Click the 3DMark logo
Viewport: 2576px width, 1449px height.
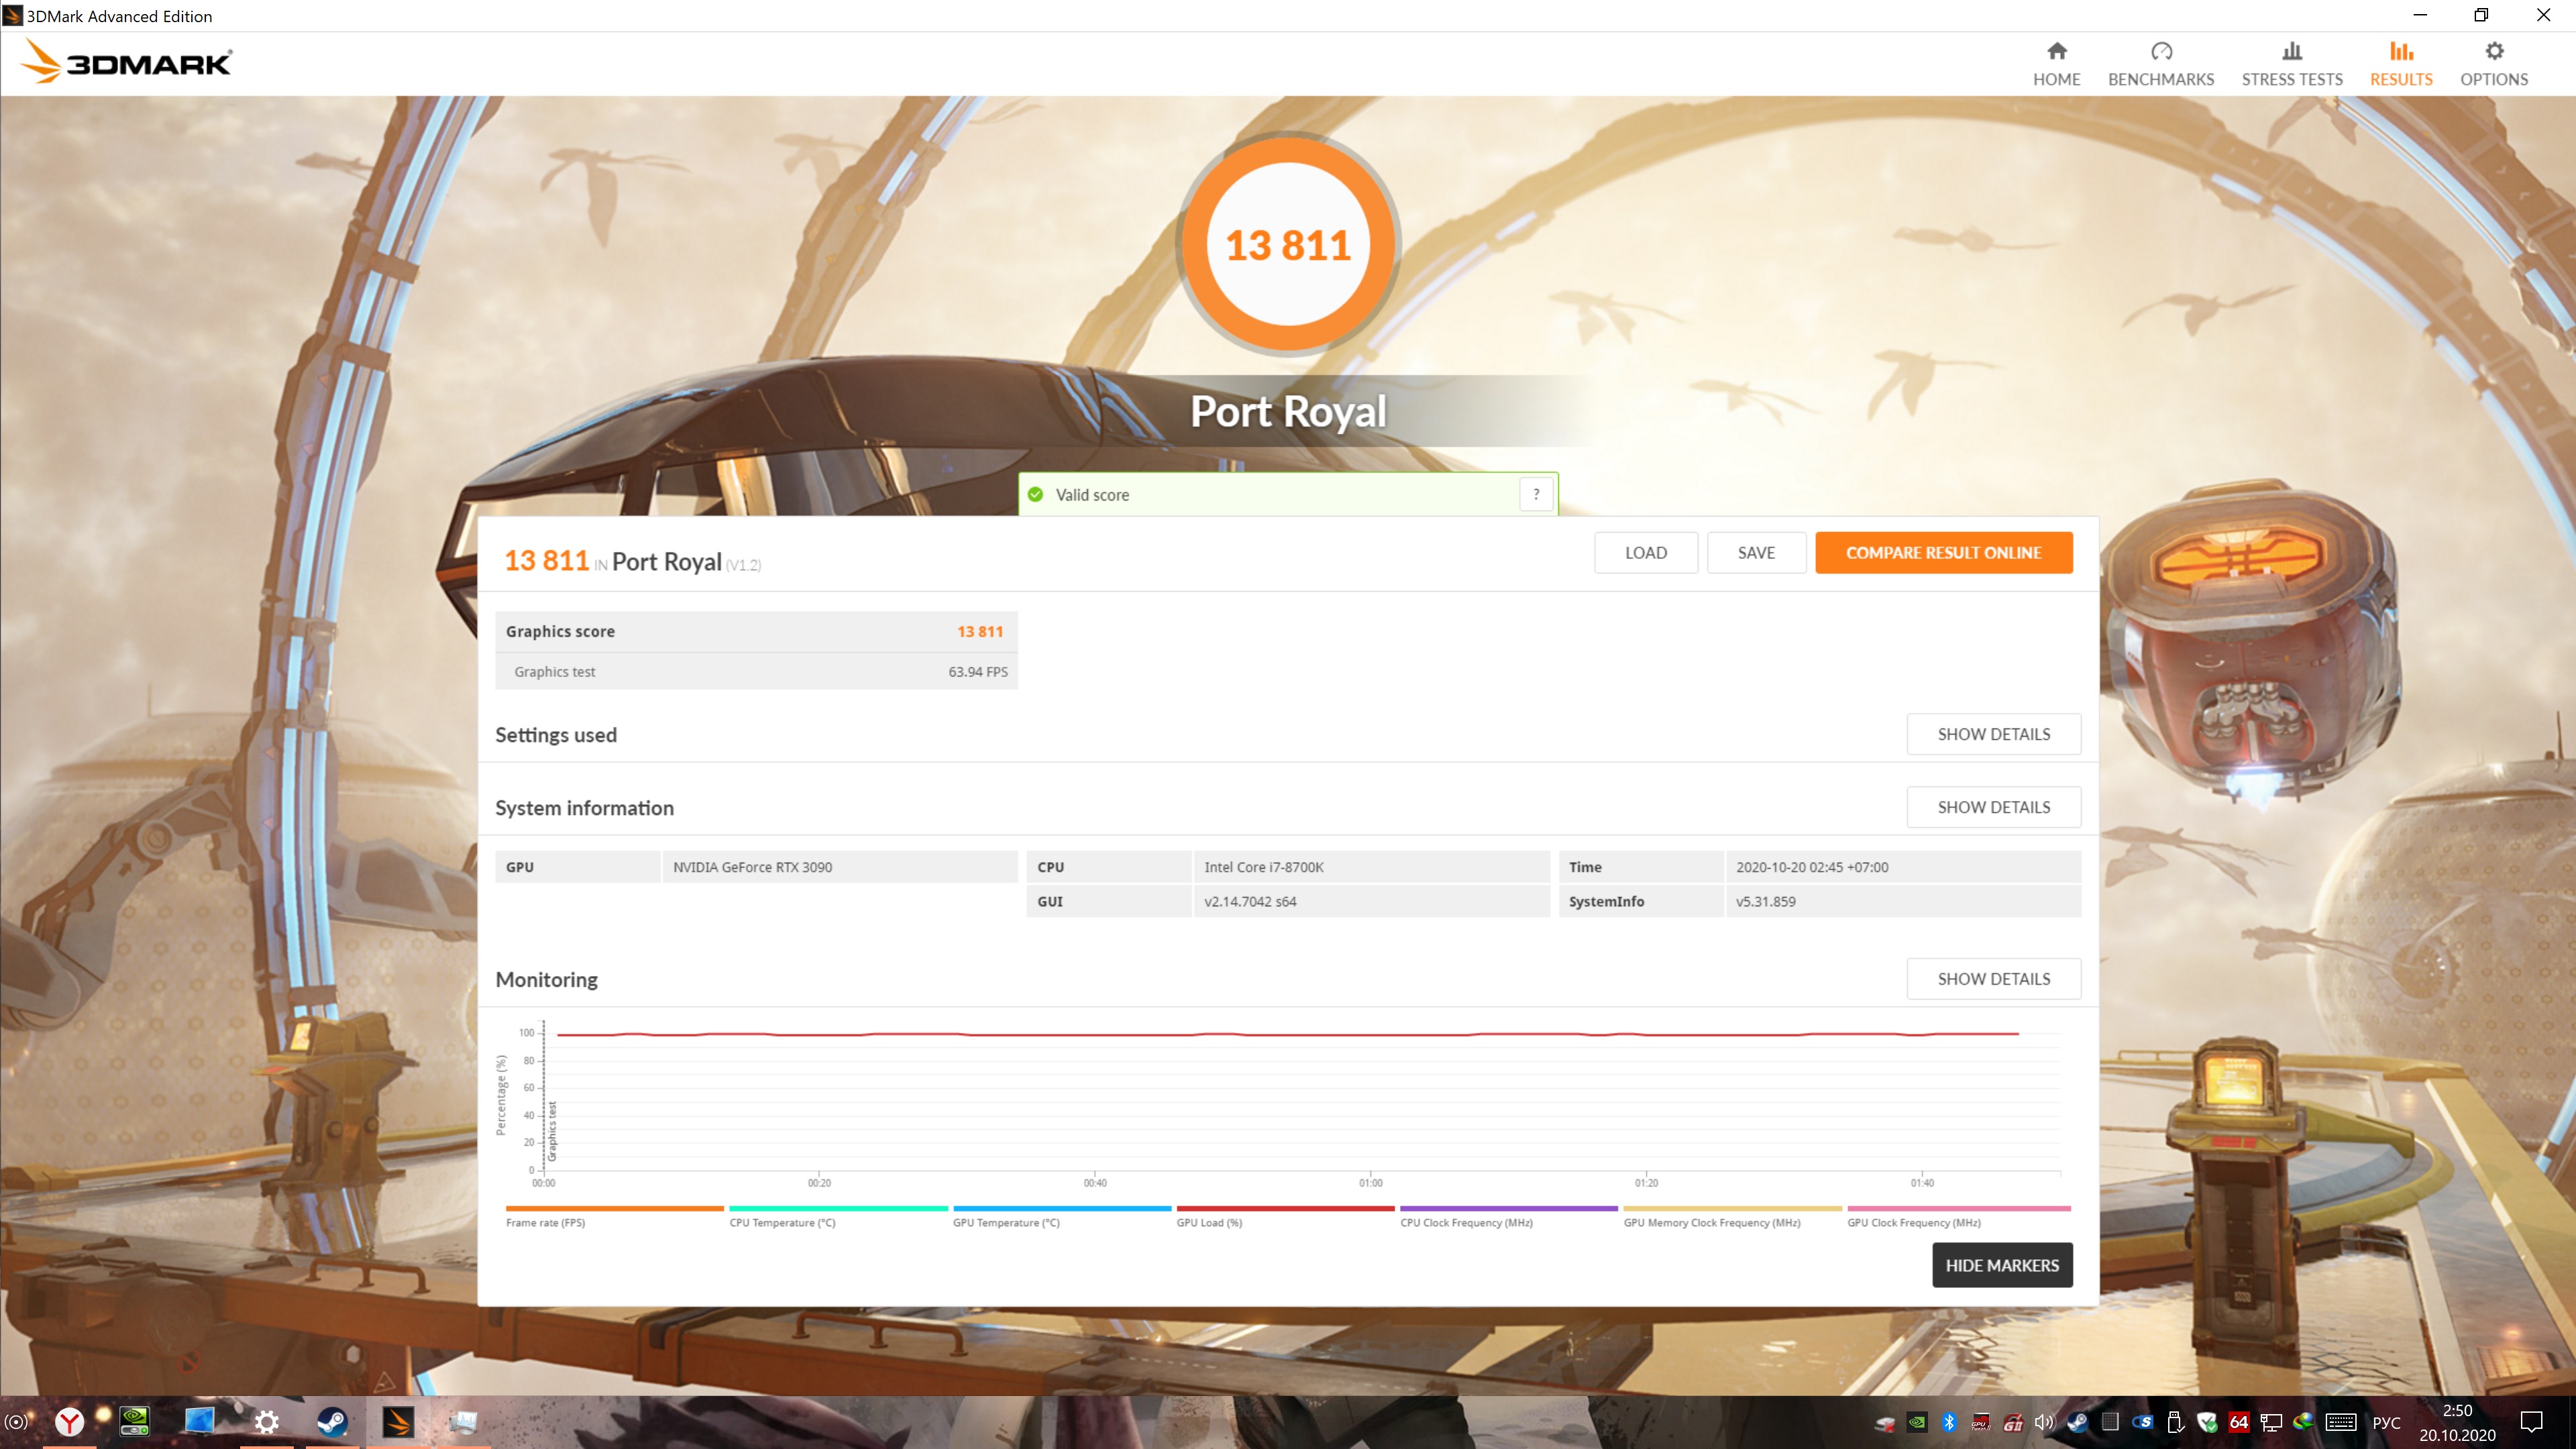(127, 62)
